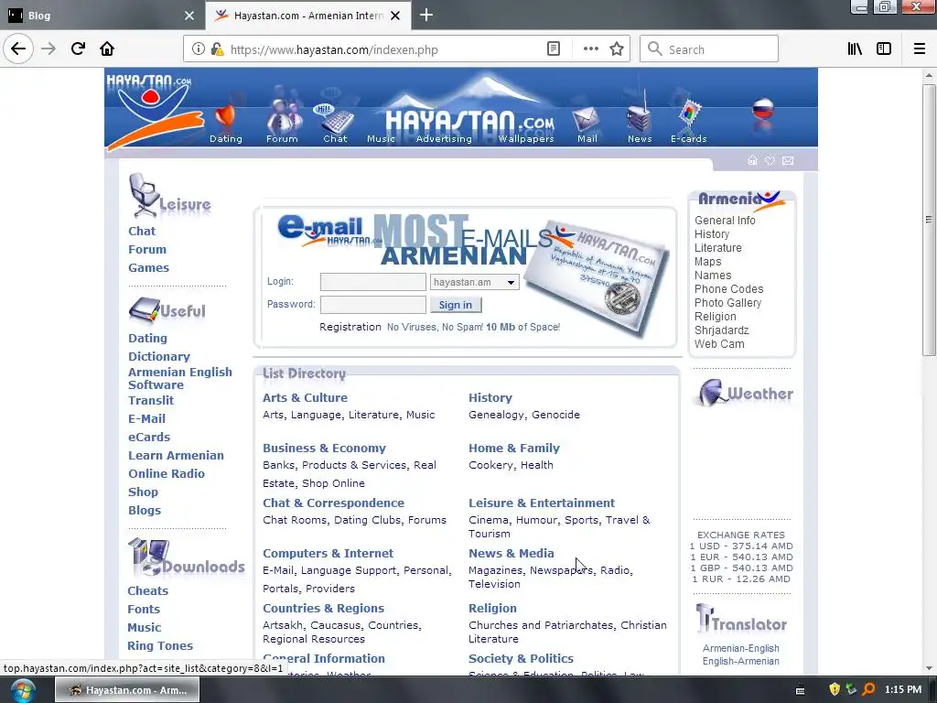Open Society & Politics directory category
This screenshot has height=703, width=937.
521,658
